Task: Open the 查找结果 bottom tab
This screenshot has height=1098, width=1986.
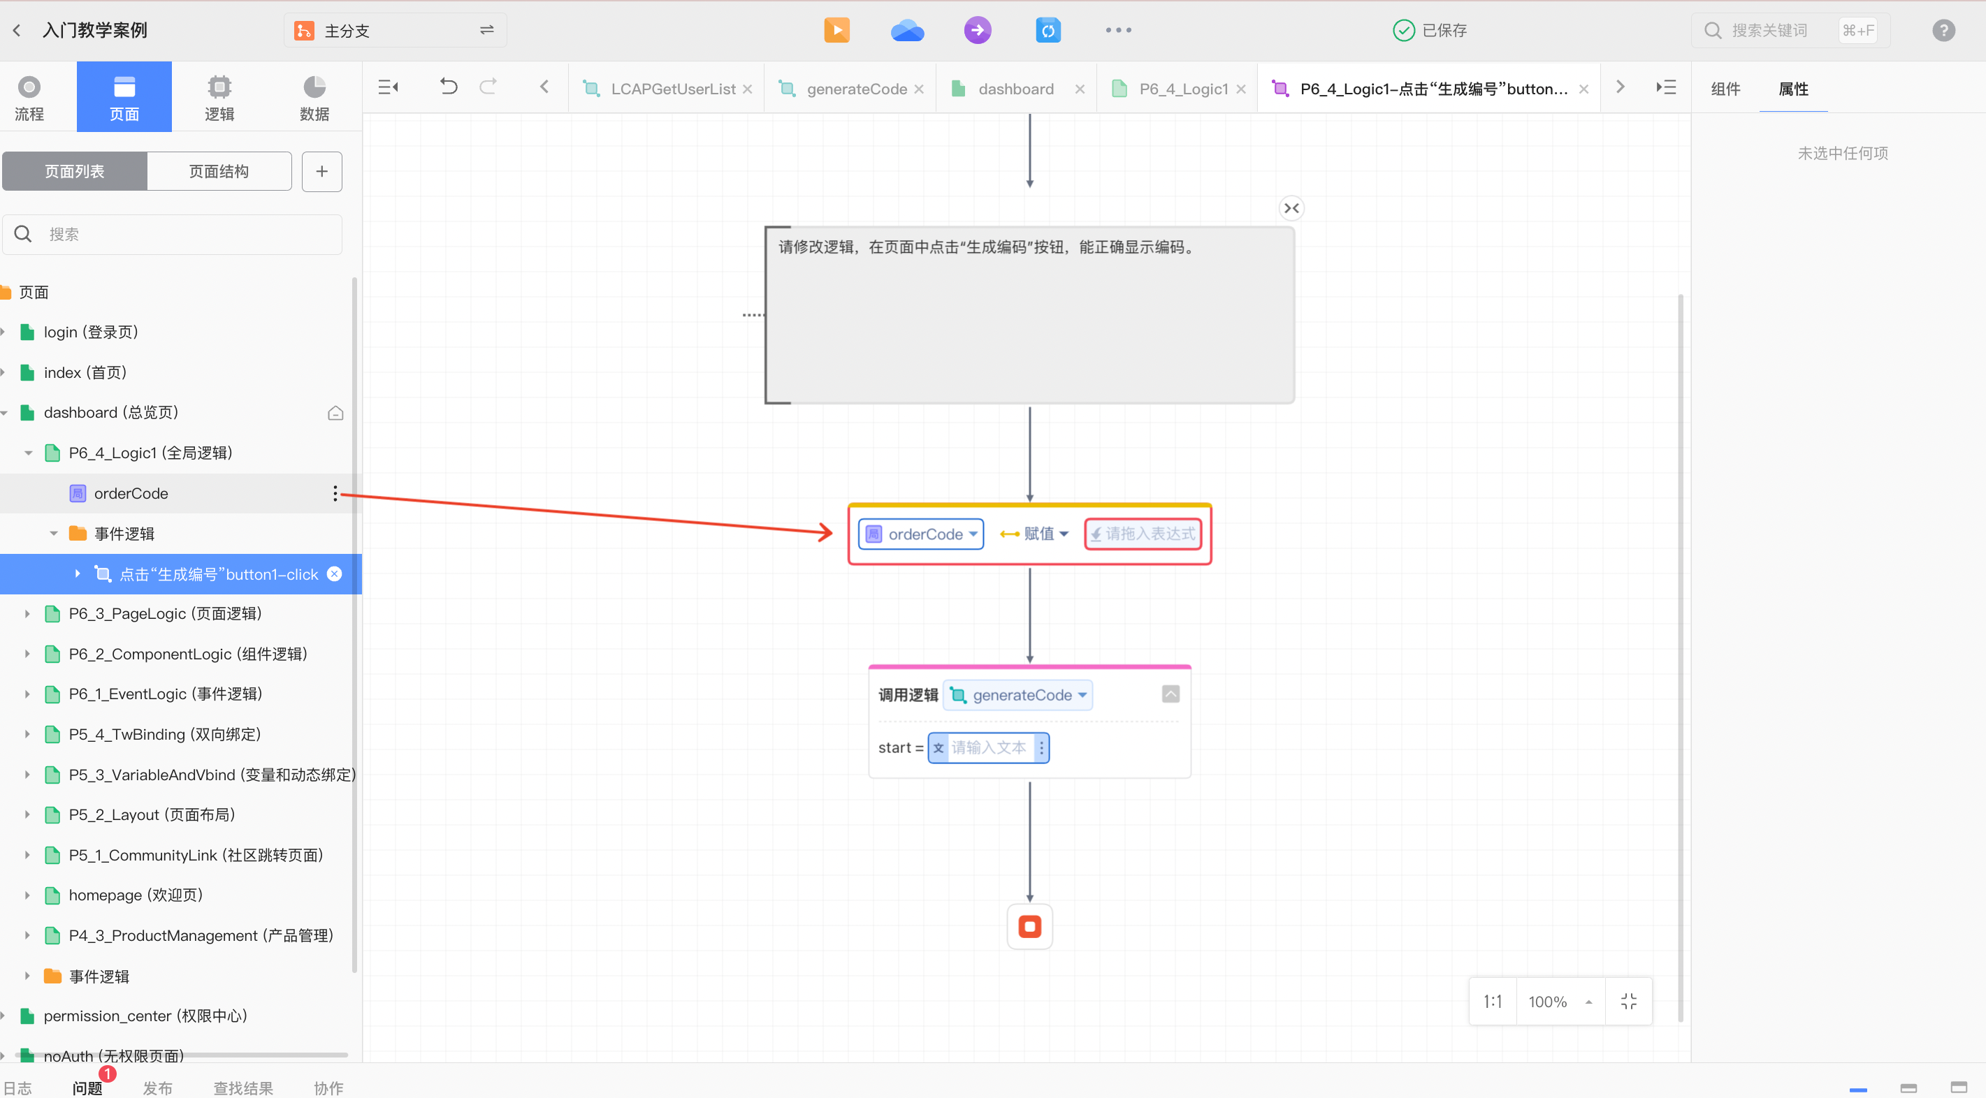Action: 243,1088
